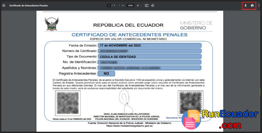Open the more actions three-dot menu
This screenshot has width=262, height=133.
(259, 6)
